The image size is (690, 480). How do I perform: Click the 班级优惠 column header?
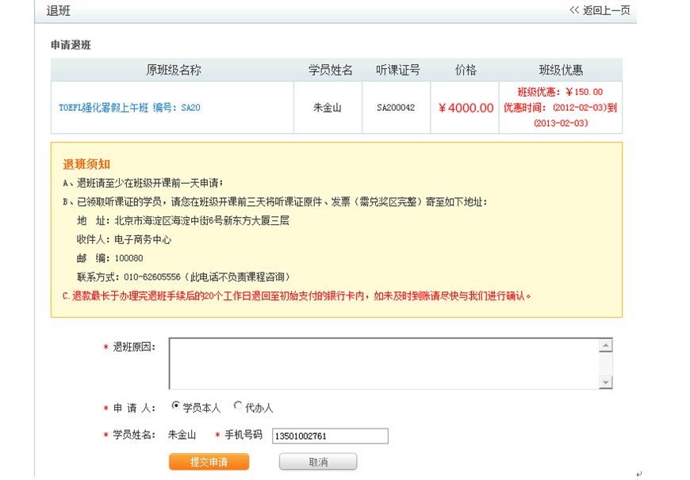[561, 70]
